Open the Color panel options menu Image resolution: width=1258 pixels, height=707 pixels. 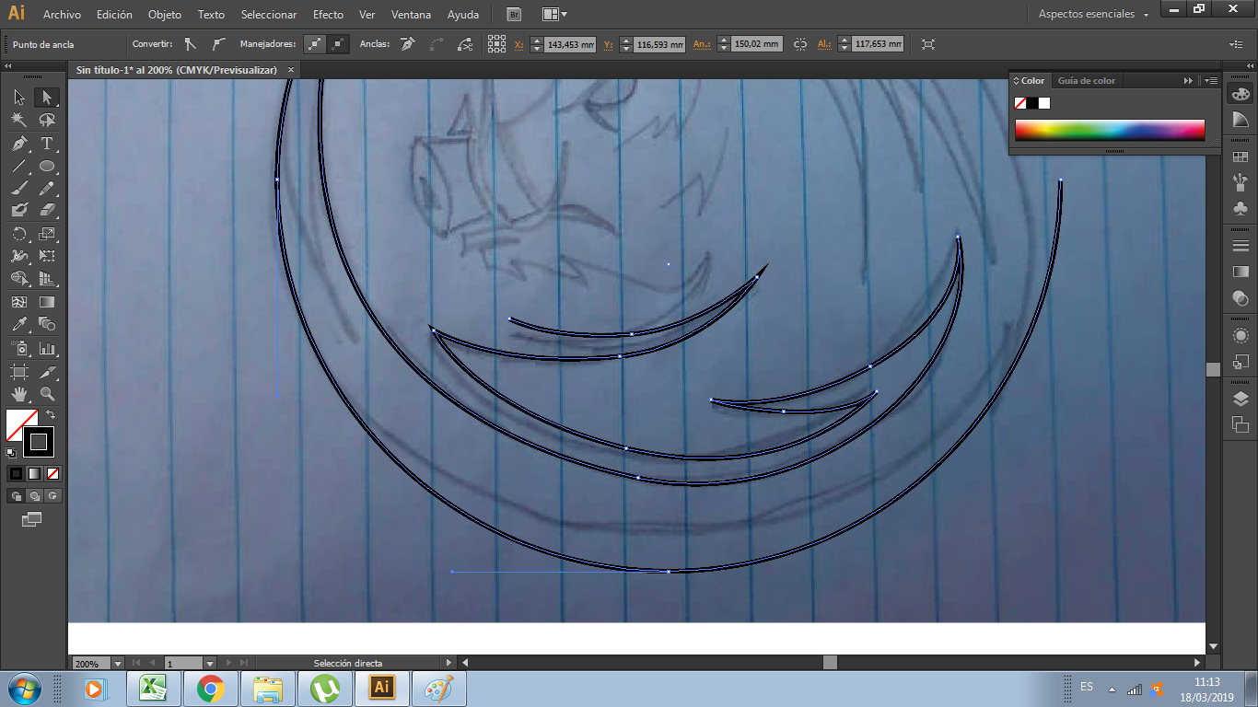click(1211, 81)
